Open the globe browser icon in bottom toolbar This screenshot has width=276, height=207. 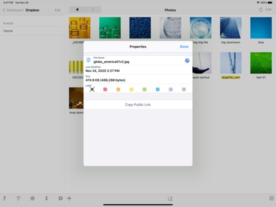click(32, 198)
